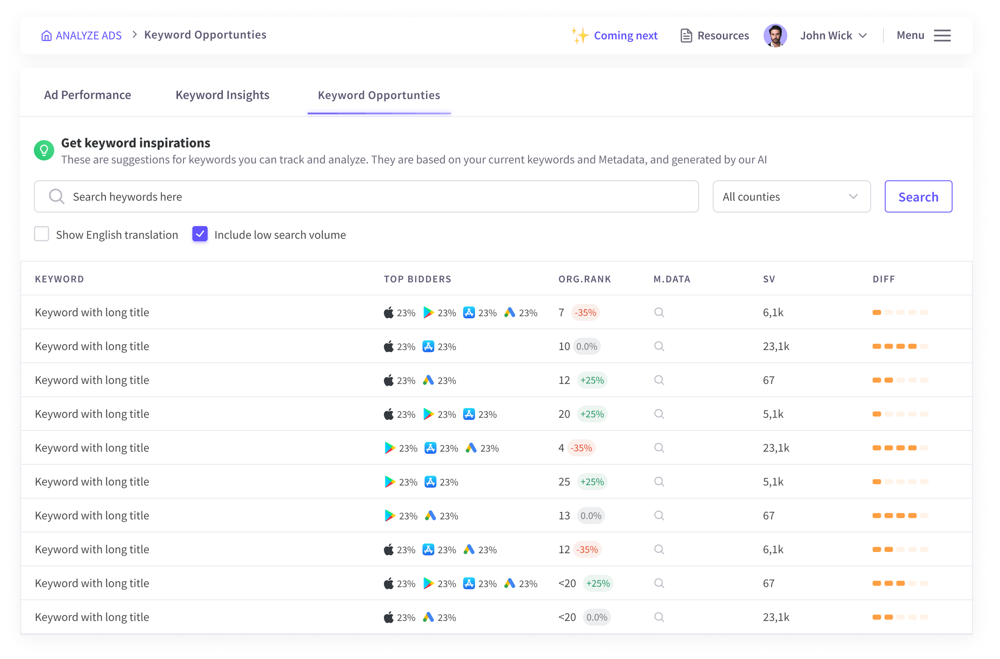Screen dimensions: 1000x659
Task: Click the home icon beside ANALYZE ADS
Action: 46,36
